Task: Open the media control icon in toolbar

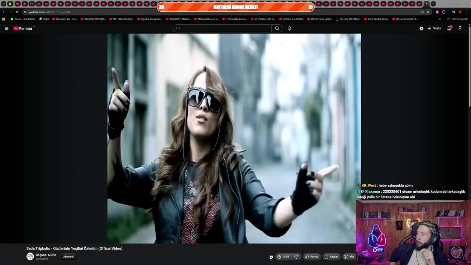Action: [454, 12]
